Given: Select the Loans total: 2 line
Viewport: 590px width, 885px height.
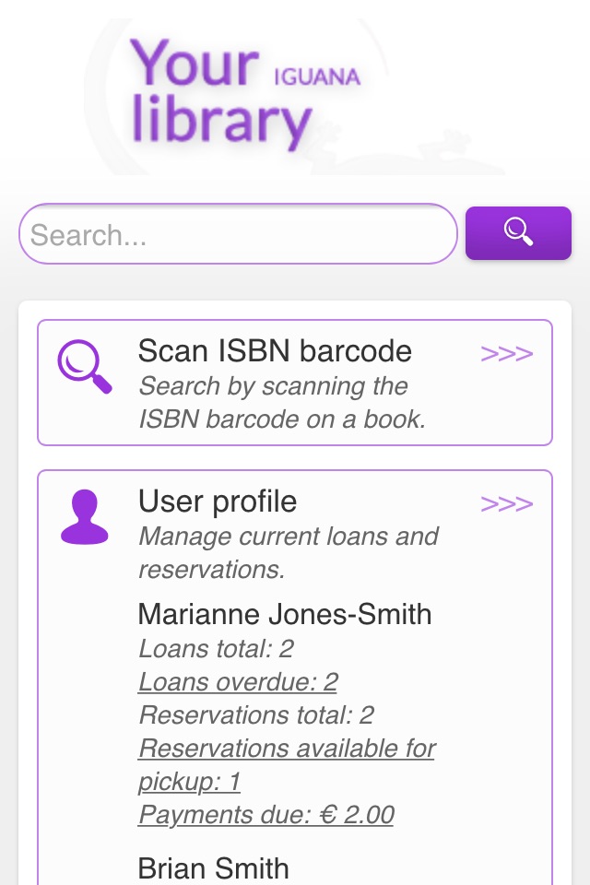Looking at the screenshot, I should click(x=216, y=648).
